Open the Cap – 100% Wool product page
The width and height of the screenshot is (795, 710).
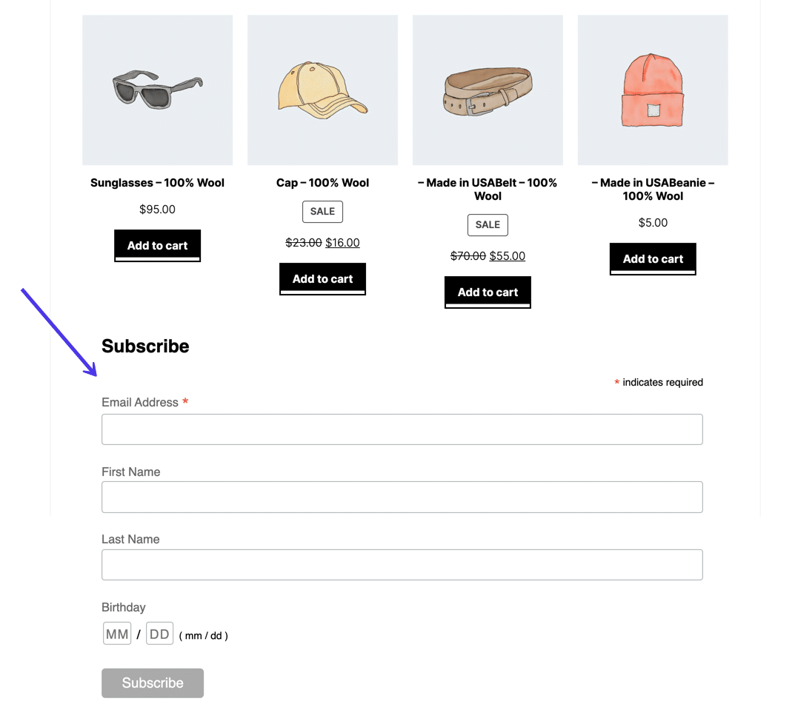322,182
